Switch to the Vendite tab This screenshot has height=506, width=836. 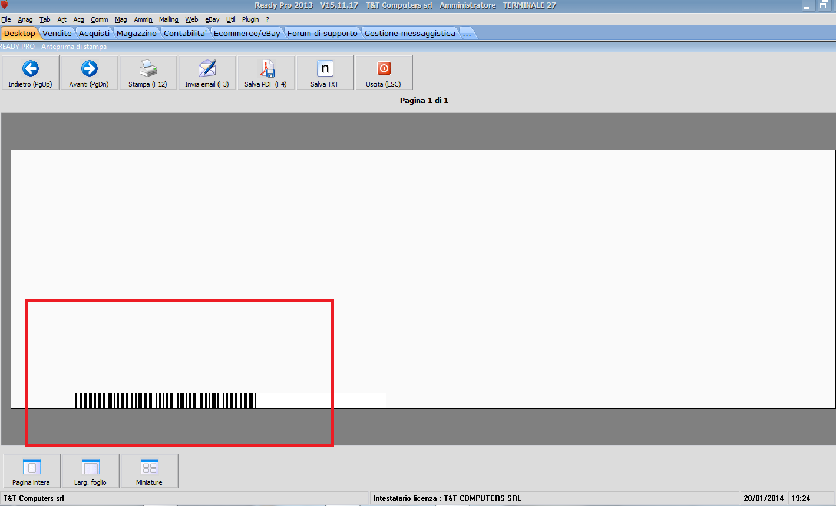[x=57, y=33]
